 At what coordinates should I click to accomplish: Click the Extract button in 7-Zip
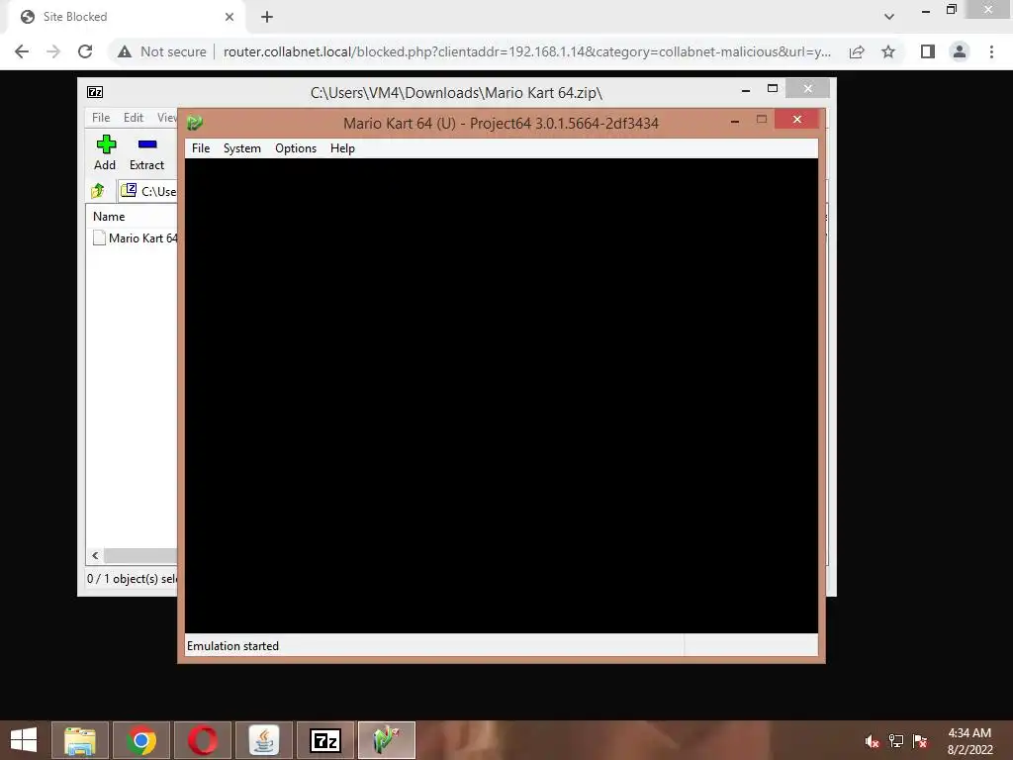pos(146,153)
